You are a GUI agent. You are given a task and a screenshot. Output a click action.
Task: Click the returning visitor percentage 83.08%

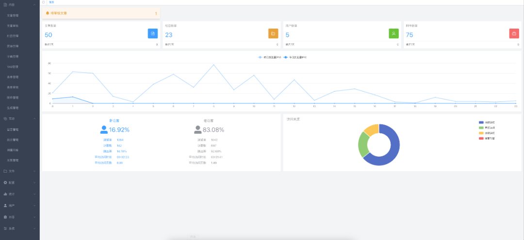[x=213, y=130]
